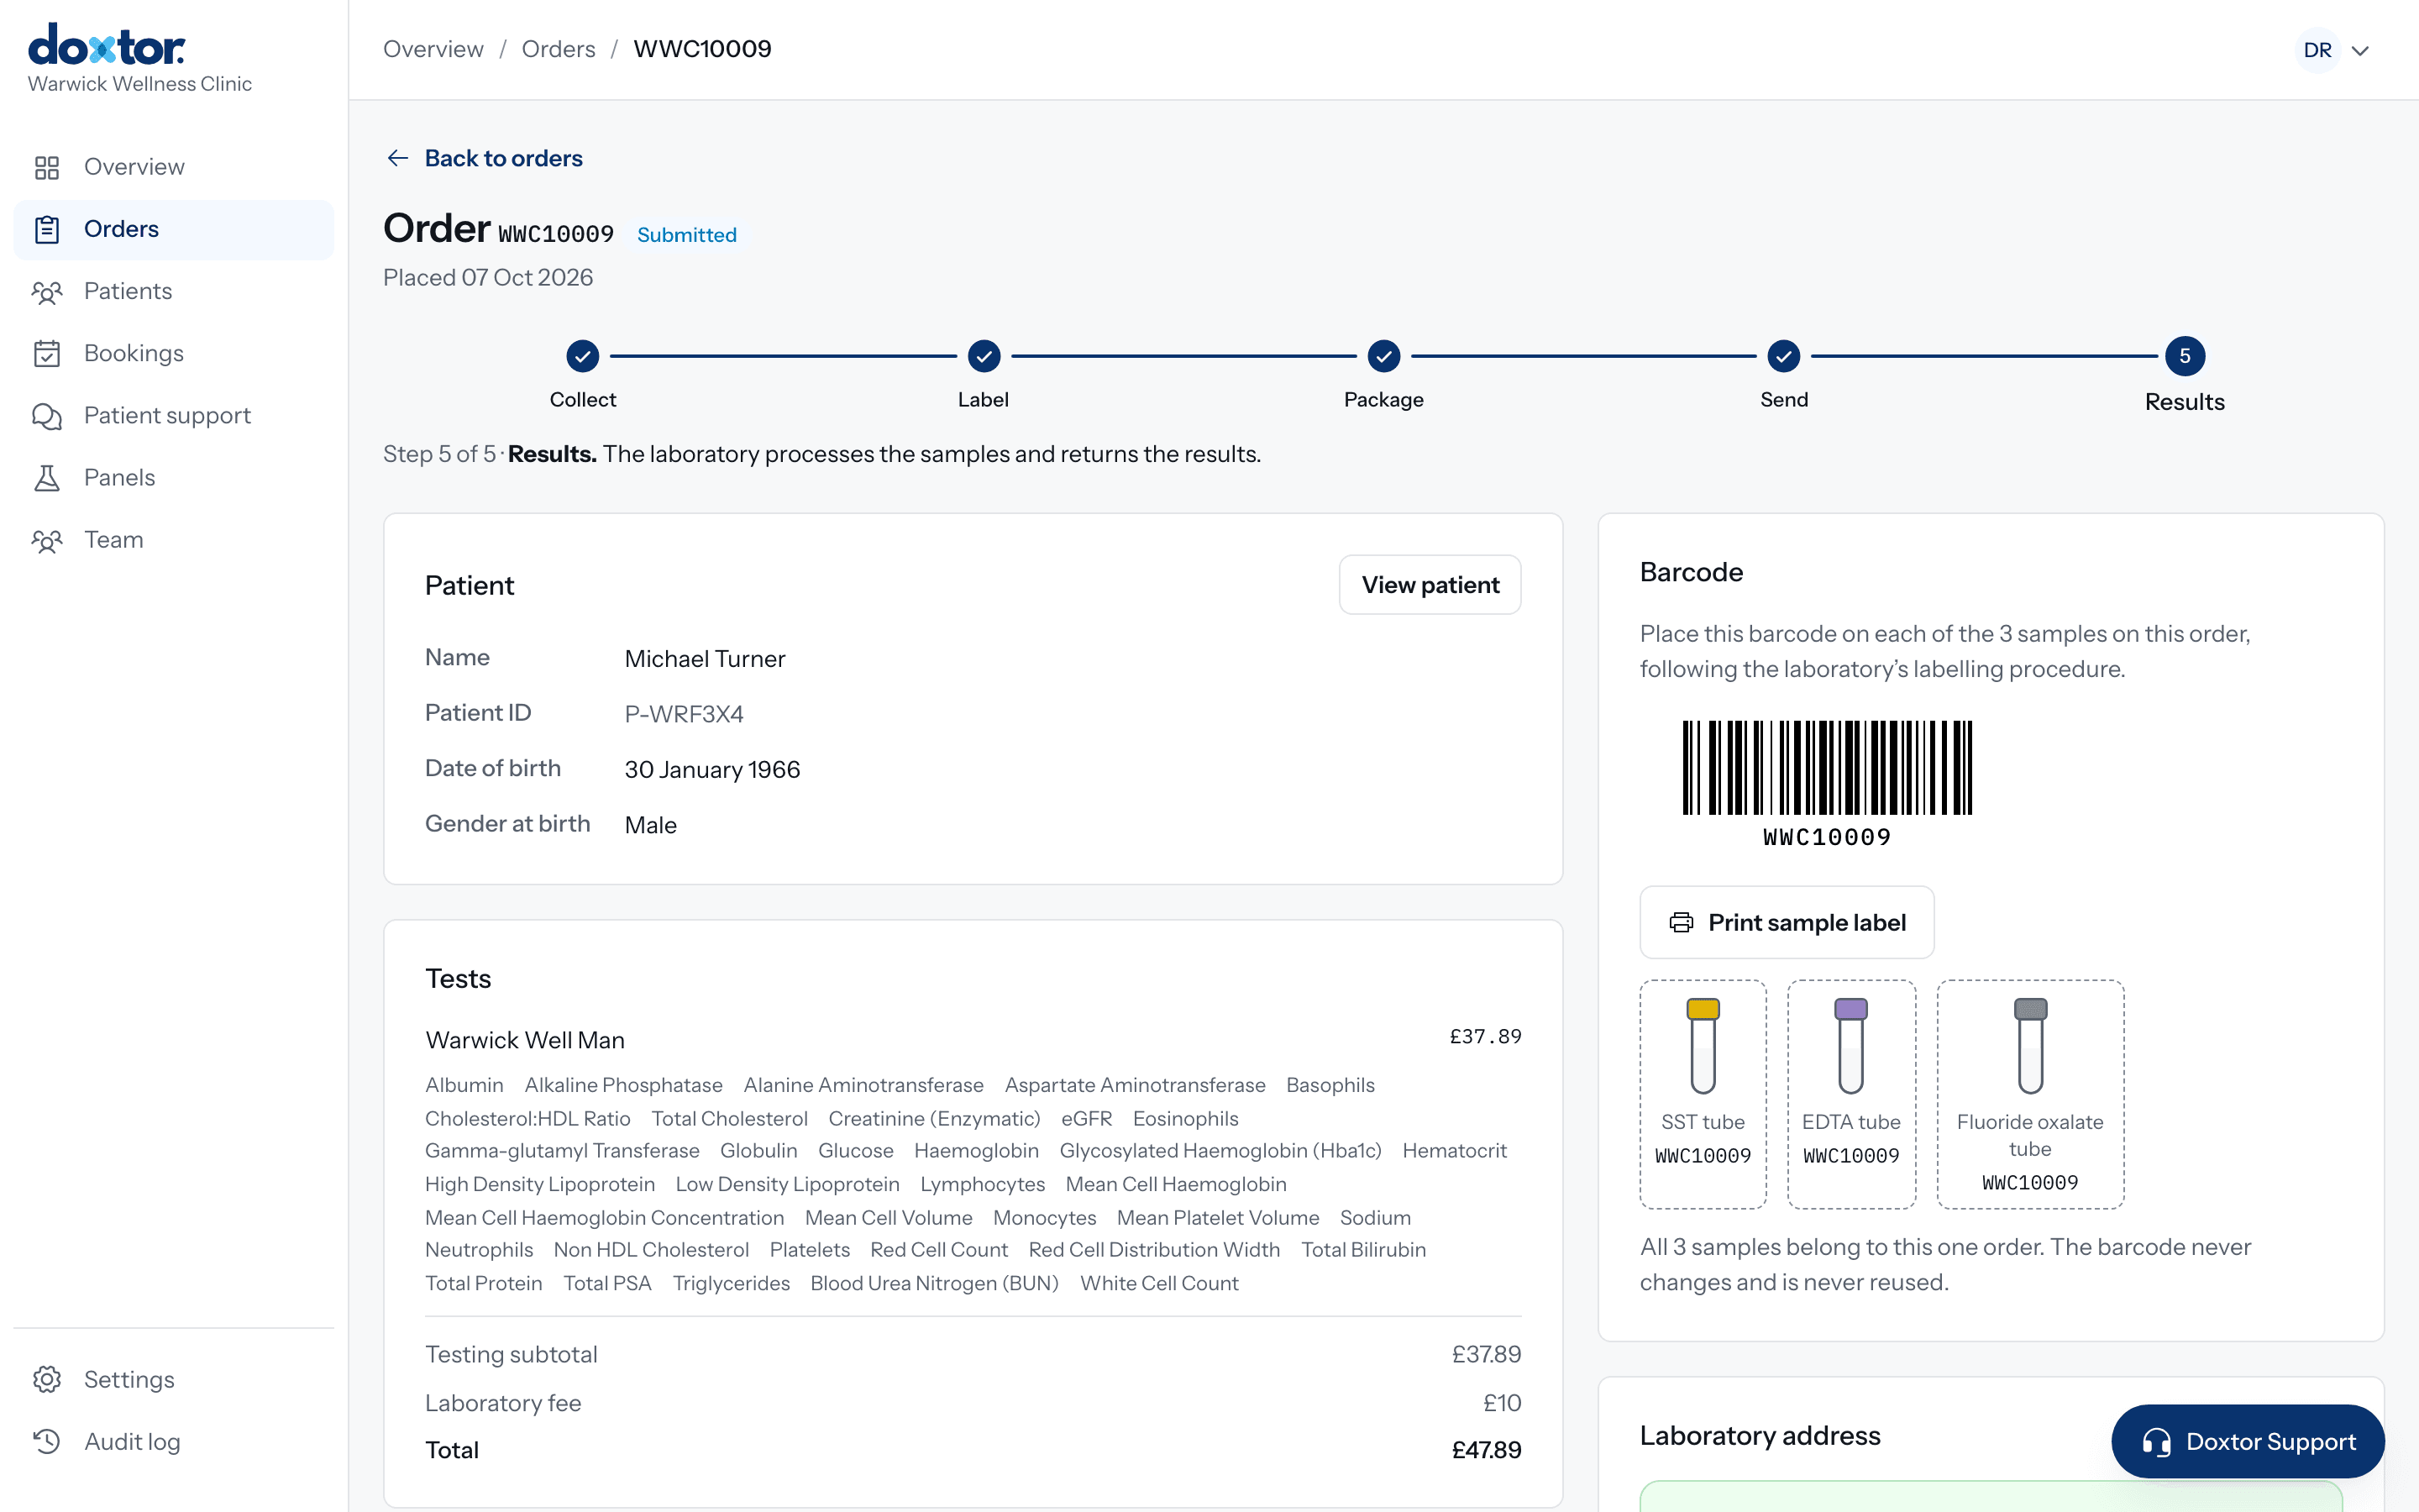Open Doxtor Support chat button
2419x1512 pixels.
point(2248,1441)
